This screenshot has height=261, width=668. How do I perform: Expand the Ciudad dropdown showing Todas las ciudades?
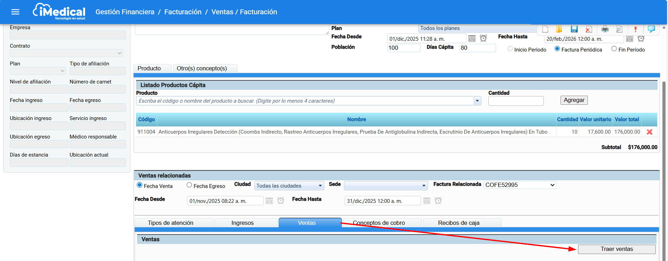click(289, 186)
